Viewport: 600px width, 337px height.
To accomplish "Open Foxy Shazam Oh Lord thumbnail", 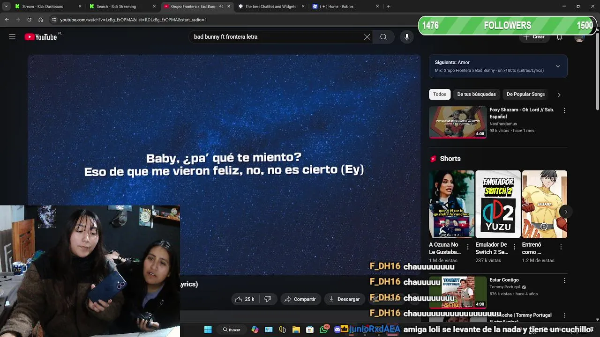I will pyautogui.click(x=457, y=122).
